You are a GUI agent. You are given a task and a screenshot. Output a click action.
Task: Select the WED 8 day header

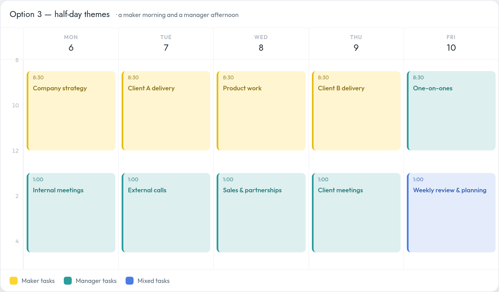[x=261, y=43]
